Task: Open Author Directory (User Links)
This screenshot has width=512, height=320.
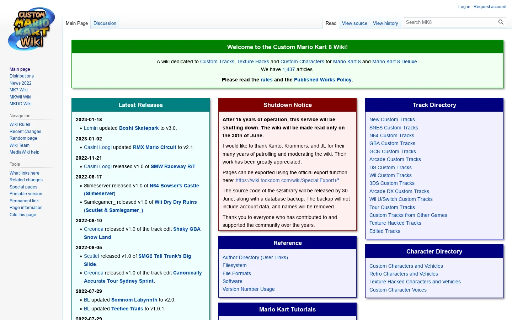Action: click(255, 257)
